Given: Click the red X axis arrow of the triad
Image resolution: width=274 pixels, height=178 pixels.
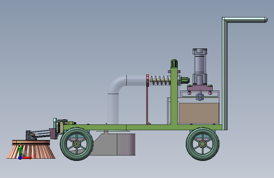Looking at the screenshot, I should pyautogui.click(x=27, y=158).
